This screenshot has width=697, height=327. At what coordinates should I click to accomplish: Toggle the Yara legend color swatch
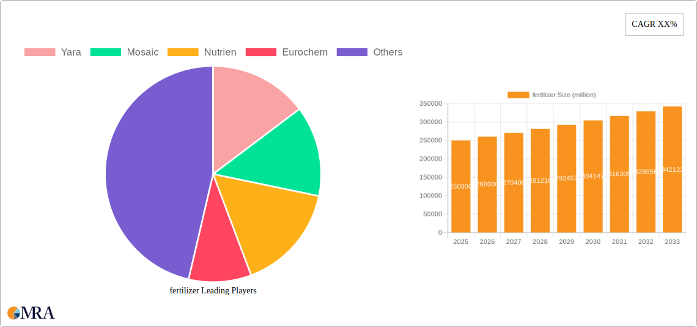point(40,53)
